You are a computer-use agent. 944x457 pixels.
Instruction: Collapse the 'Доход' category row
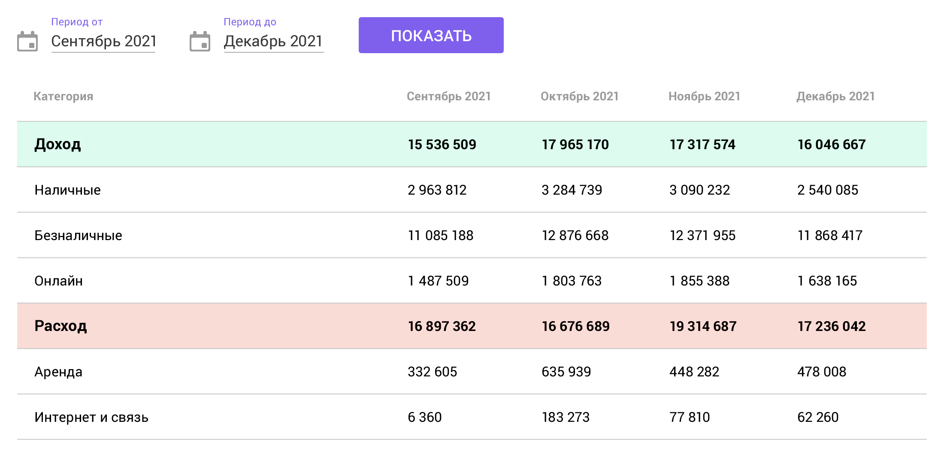[57, 144]
